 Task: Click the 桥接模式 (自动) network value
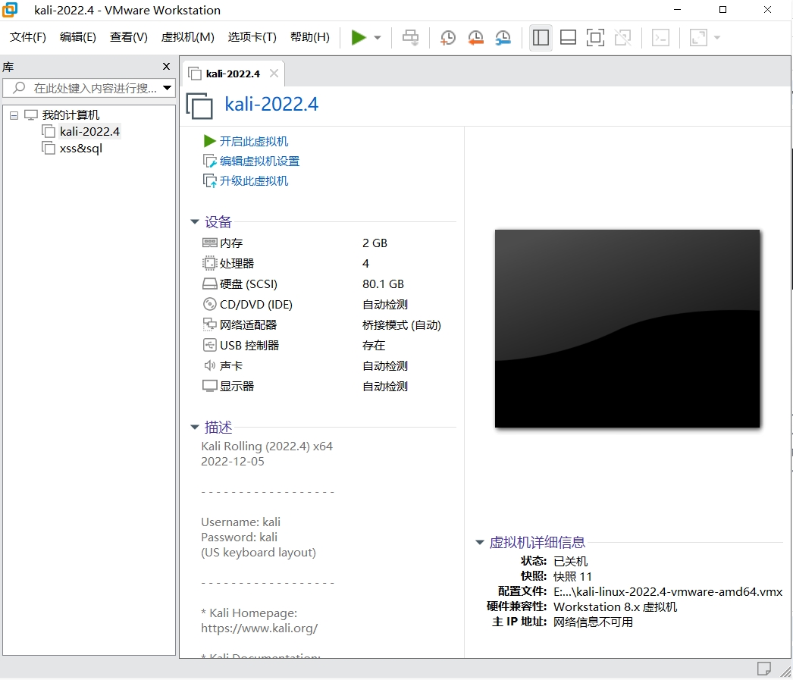pos(402,325)
